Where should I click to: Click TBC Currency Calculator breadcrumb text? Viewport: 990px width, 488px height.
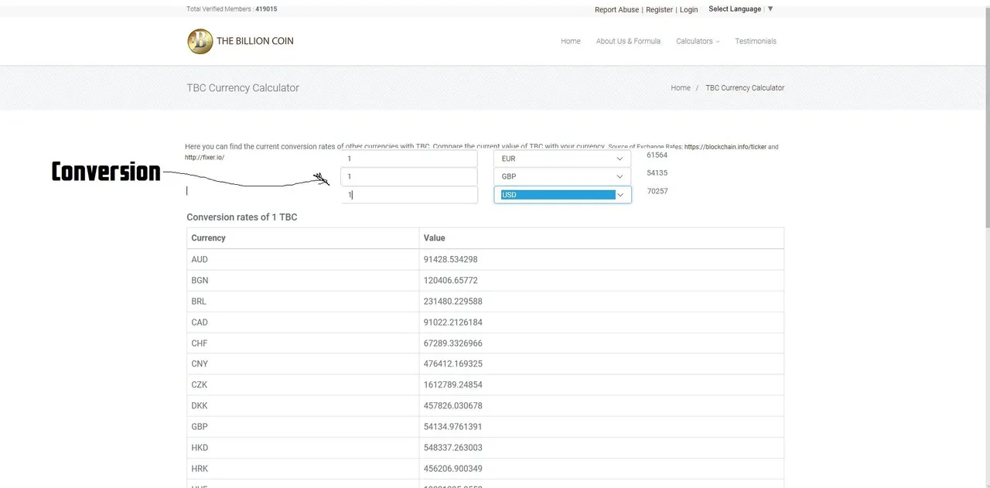click(745, 88)
